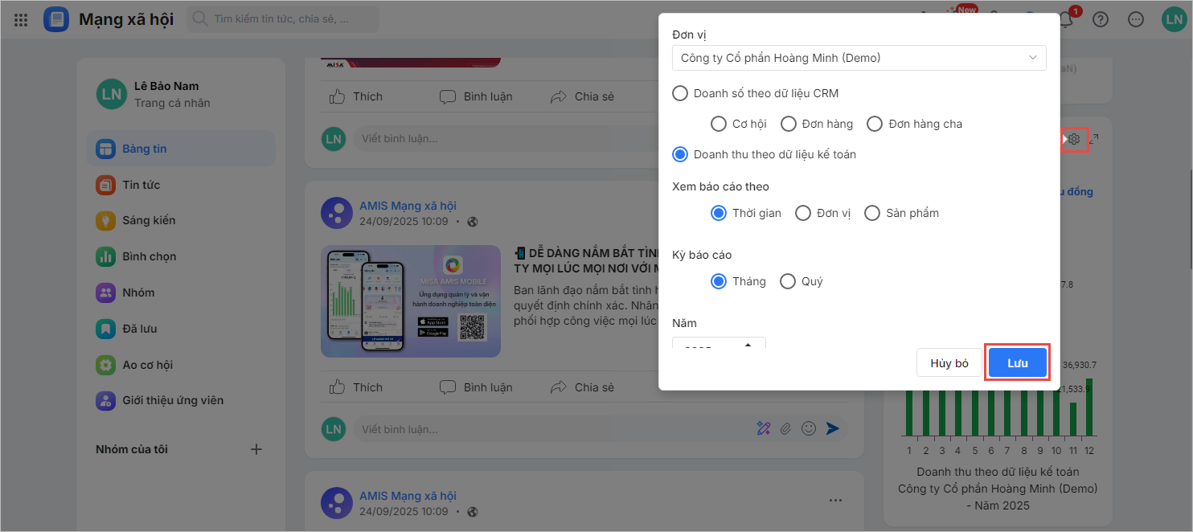
Task: Click the Lưu save button
Action: coord(1018,363)
